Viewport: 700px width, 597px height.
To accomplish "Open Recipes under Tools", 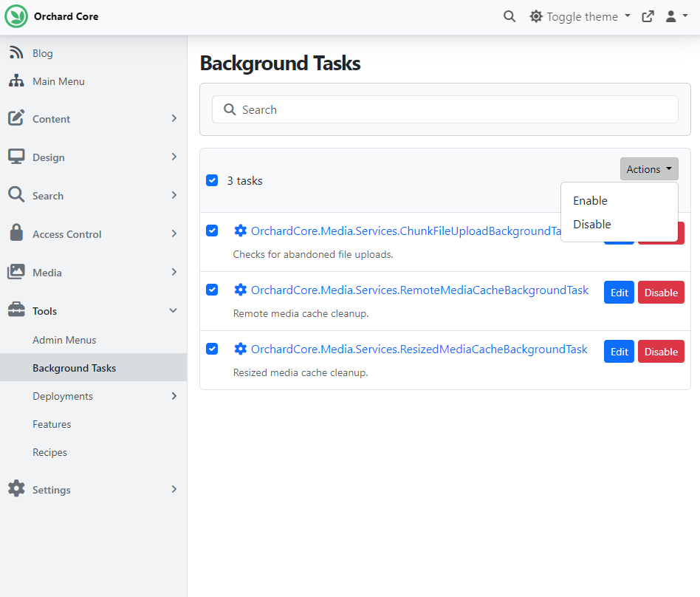I will coord(49,452).
